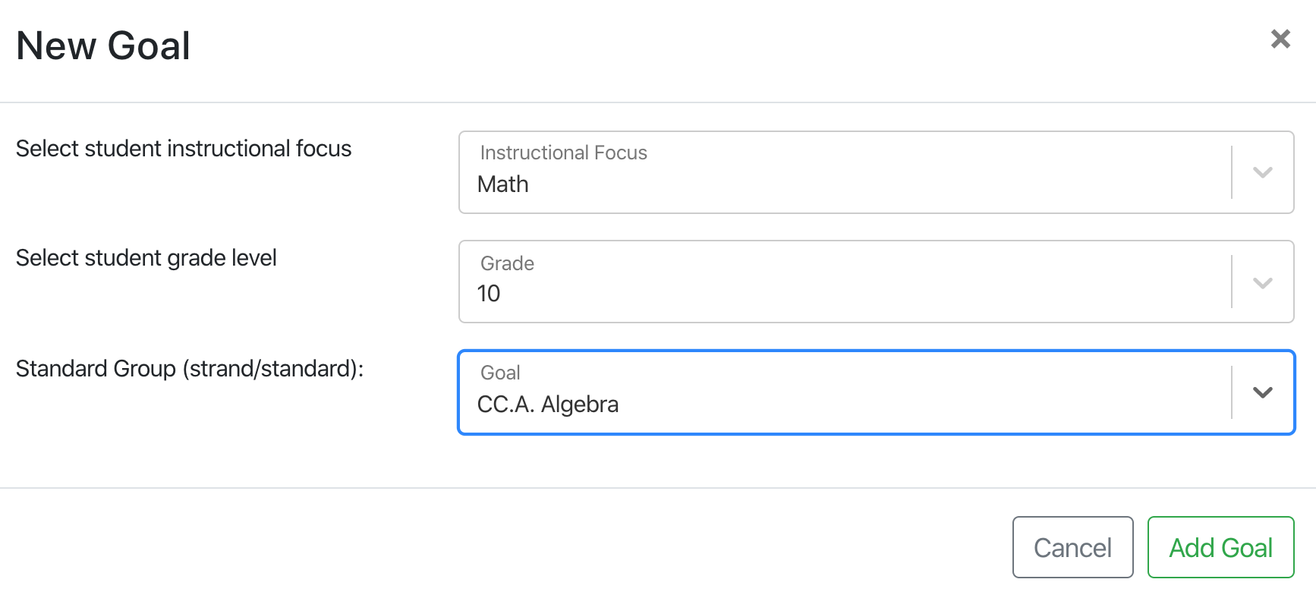Image resolution: width=1316 pixels, height=595 pixels.
Task: Click the small "Goal" field caption
Action: (x=500, y=373)
